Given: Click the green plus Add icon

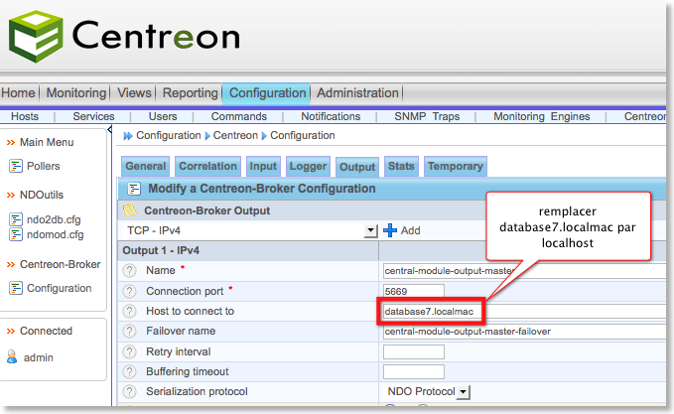Looking at the screenshot, I should [x=390, y=230].
